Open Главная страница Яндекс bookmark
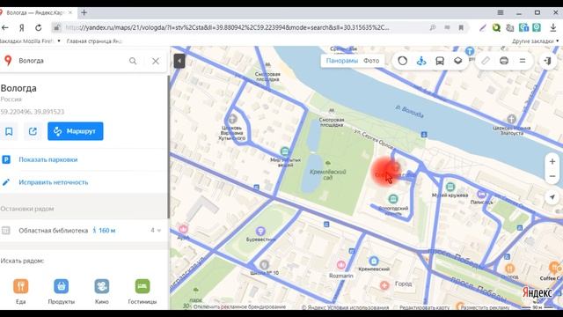This screenshot has width=563, height=317. [x=94, y=41]
